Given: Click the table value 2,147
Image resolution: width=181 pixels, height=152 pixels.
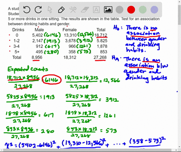Looking at the screenshot, I should [38, 41].
